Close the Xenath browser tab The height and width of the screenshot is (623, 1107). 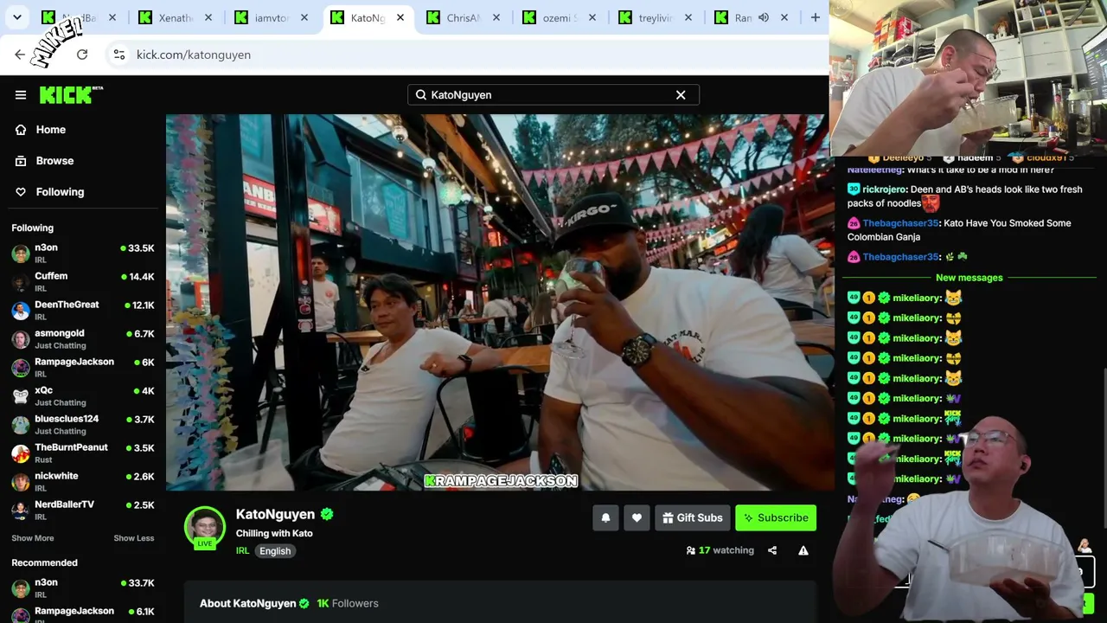[208, 18]
